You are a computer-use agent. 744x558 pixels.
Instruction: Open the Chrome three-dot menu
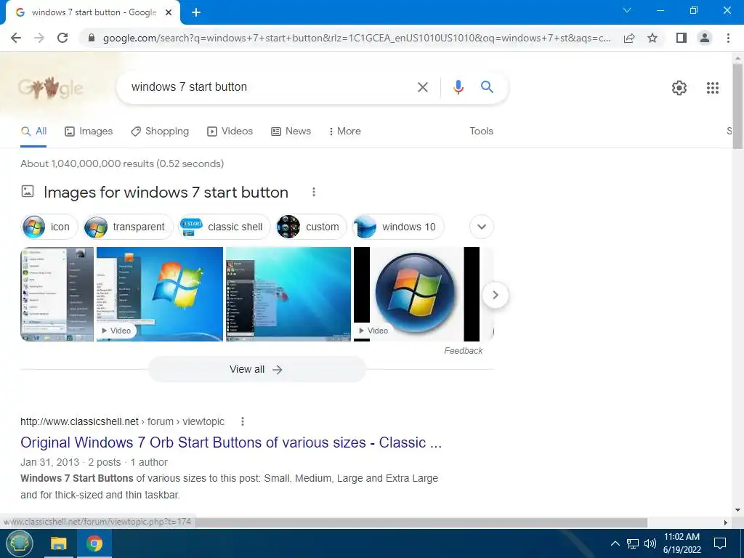(x=728, y=38)
